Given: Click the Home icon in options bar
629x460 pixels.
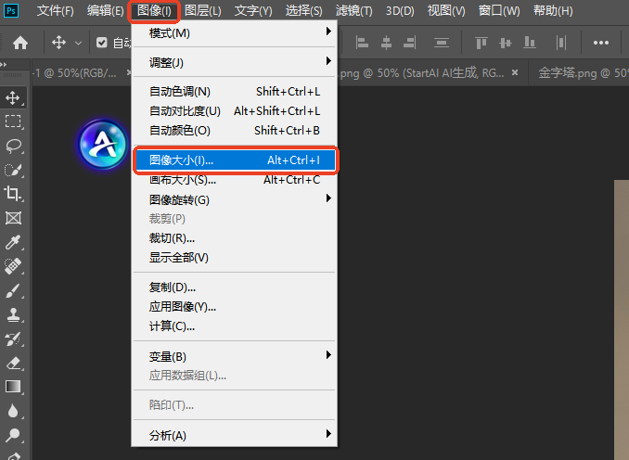Looking at the screenshot, I should click(x=20, y=42).
